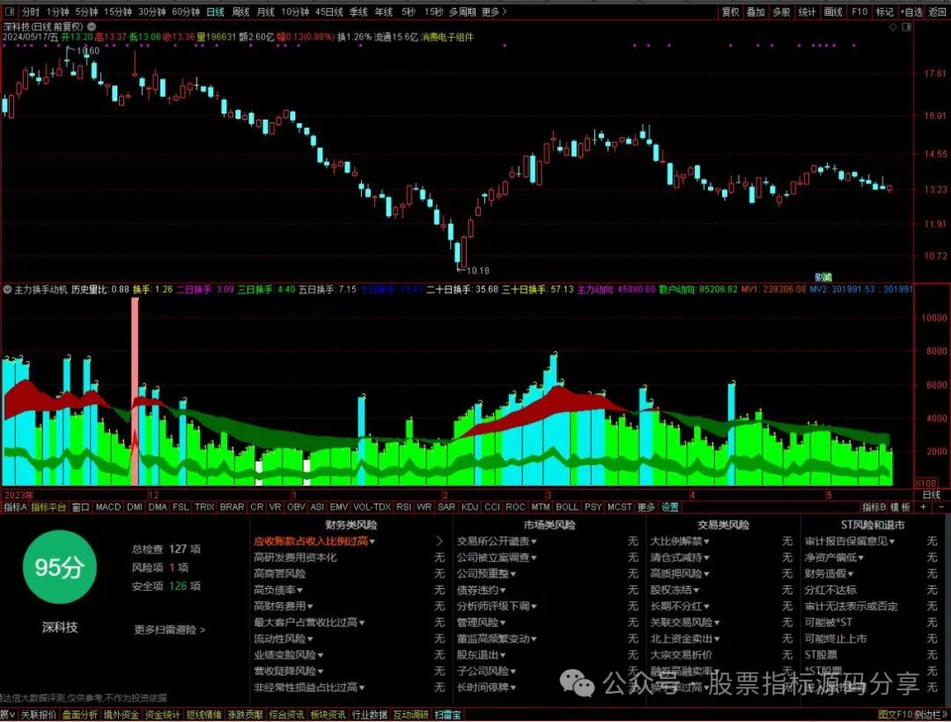Image resolution: width=951 pixels, height=722 pixels.
Task: Open the 设置 indicator settings
Action: coord(670,507)
